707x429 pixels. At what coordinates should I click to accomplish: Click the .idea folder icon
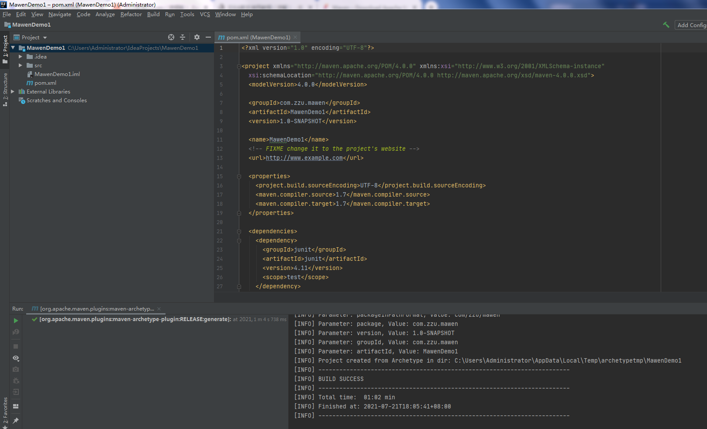30,57
